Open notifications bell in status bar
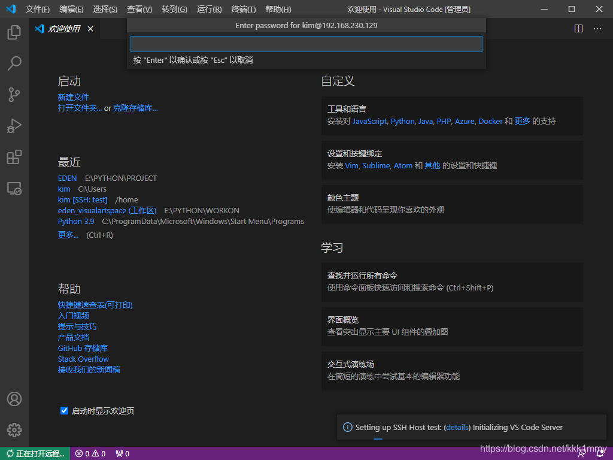 coord(600,454)
